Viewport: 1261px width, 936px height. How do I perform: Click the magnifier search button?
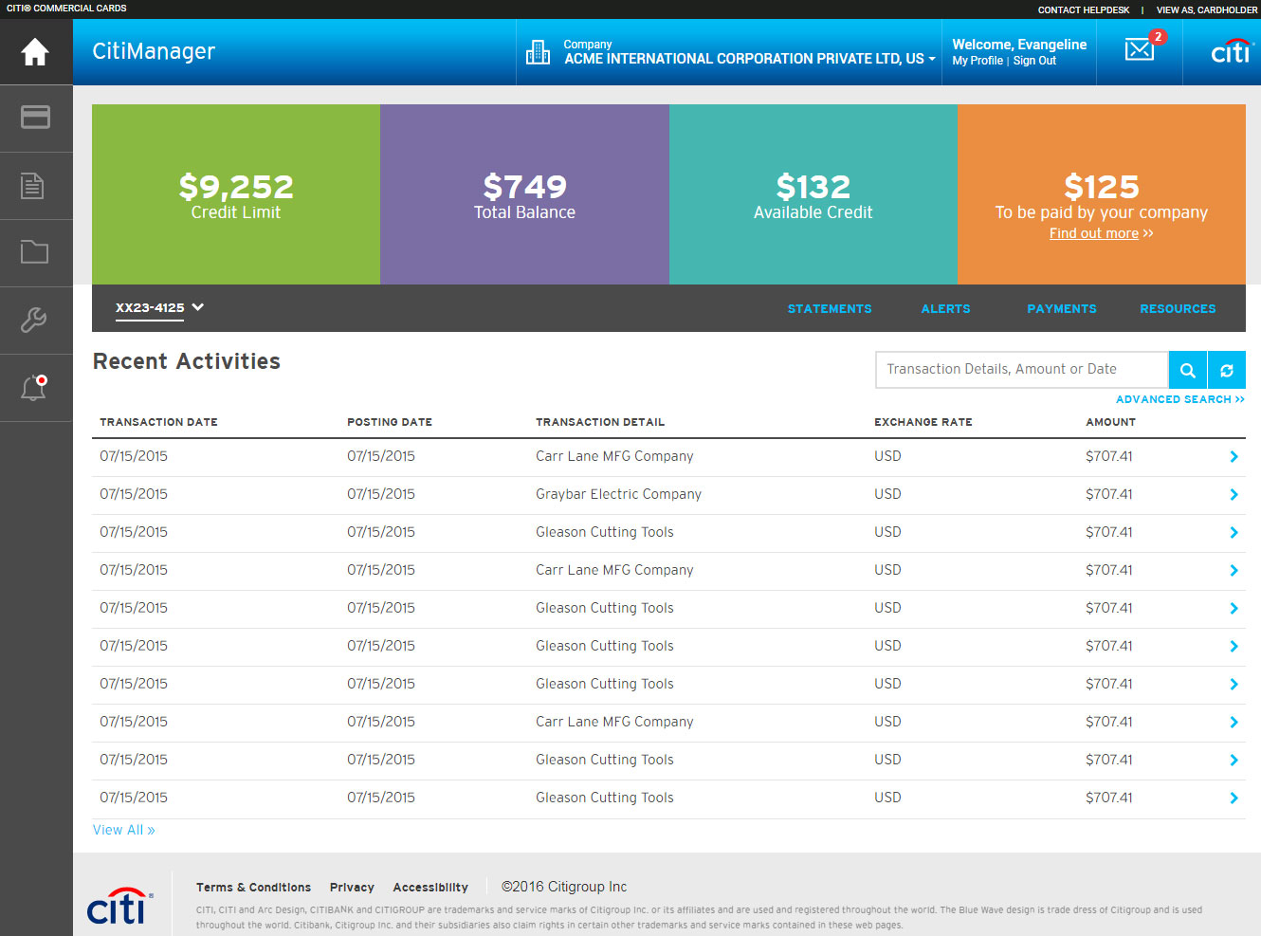pos(1187,370)
